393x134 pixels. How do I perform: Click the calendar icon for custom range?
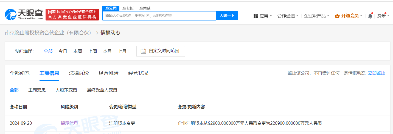[143, 51]
